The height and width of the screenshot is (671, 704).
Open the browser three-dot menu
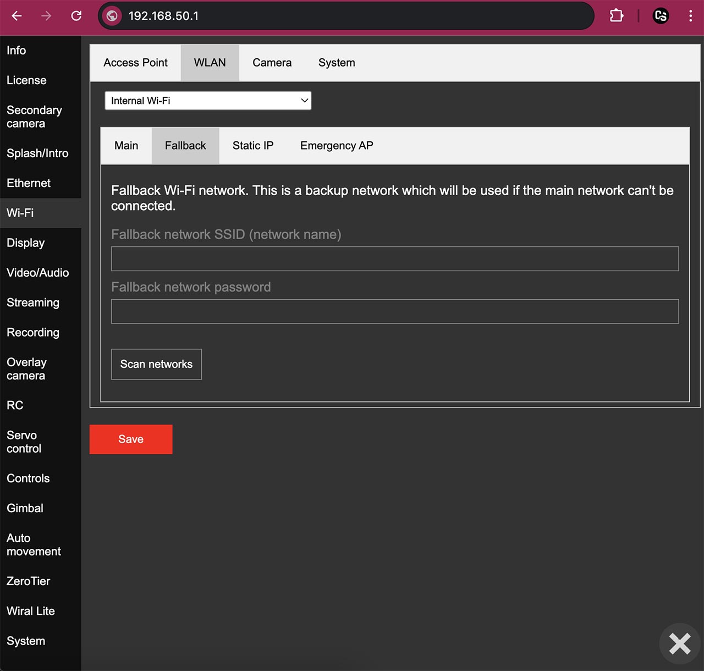690,16
